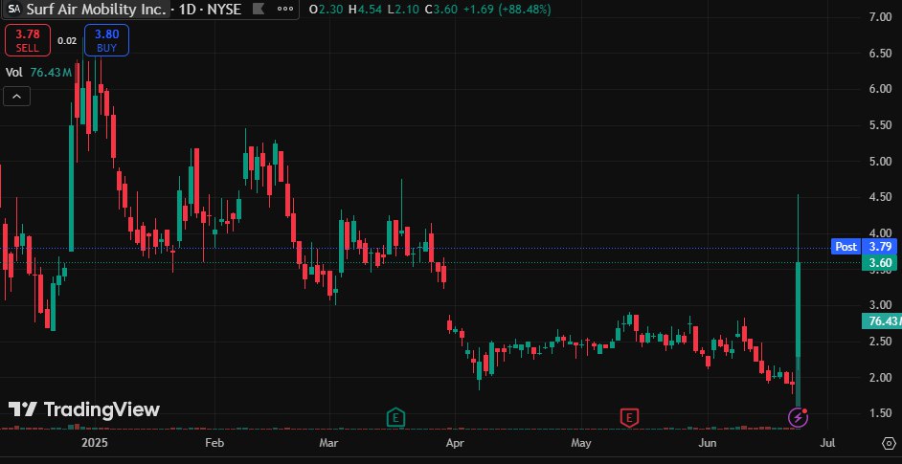The width and height of the screenshot is (902, 464).
Task: Open the Surf Air Mobility Inc. symbol title
Action: pos(97,10)
